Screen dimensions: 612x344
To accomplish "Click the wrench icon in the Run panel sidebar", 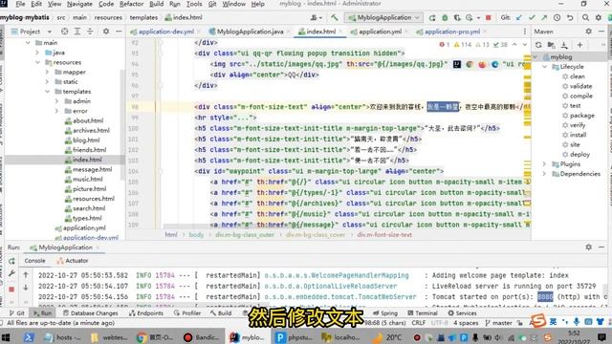I will (x=11, y=273).
